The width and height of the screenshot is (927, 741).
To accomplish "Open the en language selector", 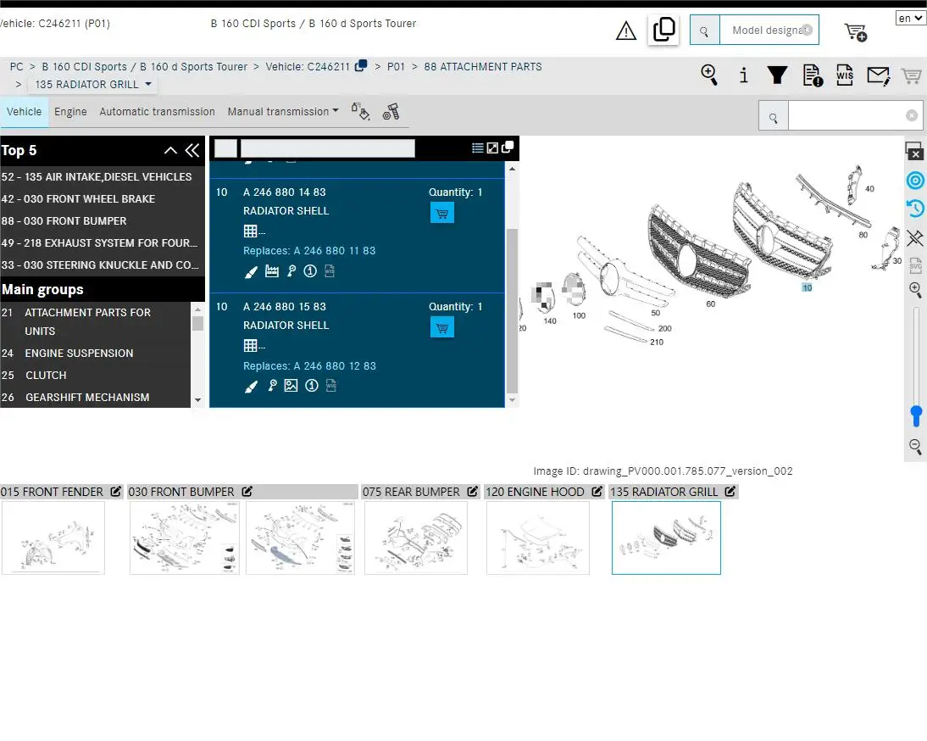I will [x=910, y=19].
